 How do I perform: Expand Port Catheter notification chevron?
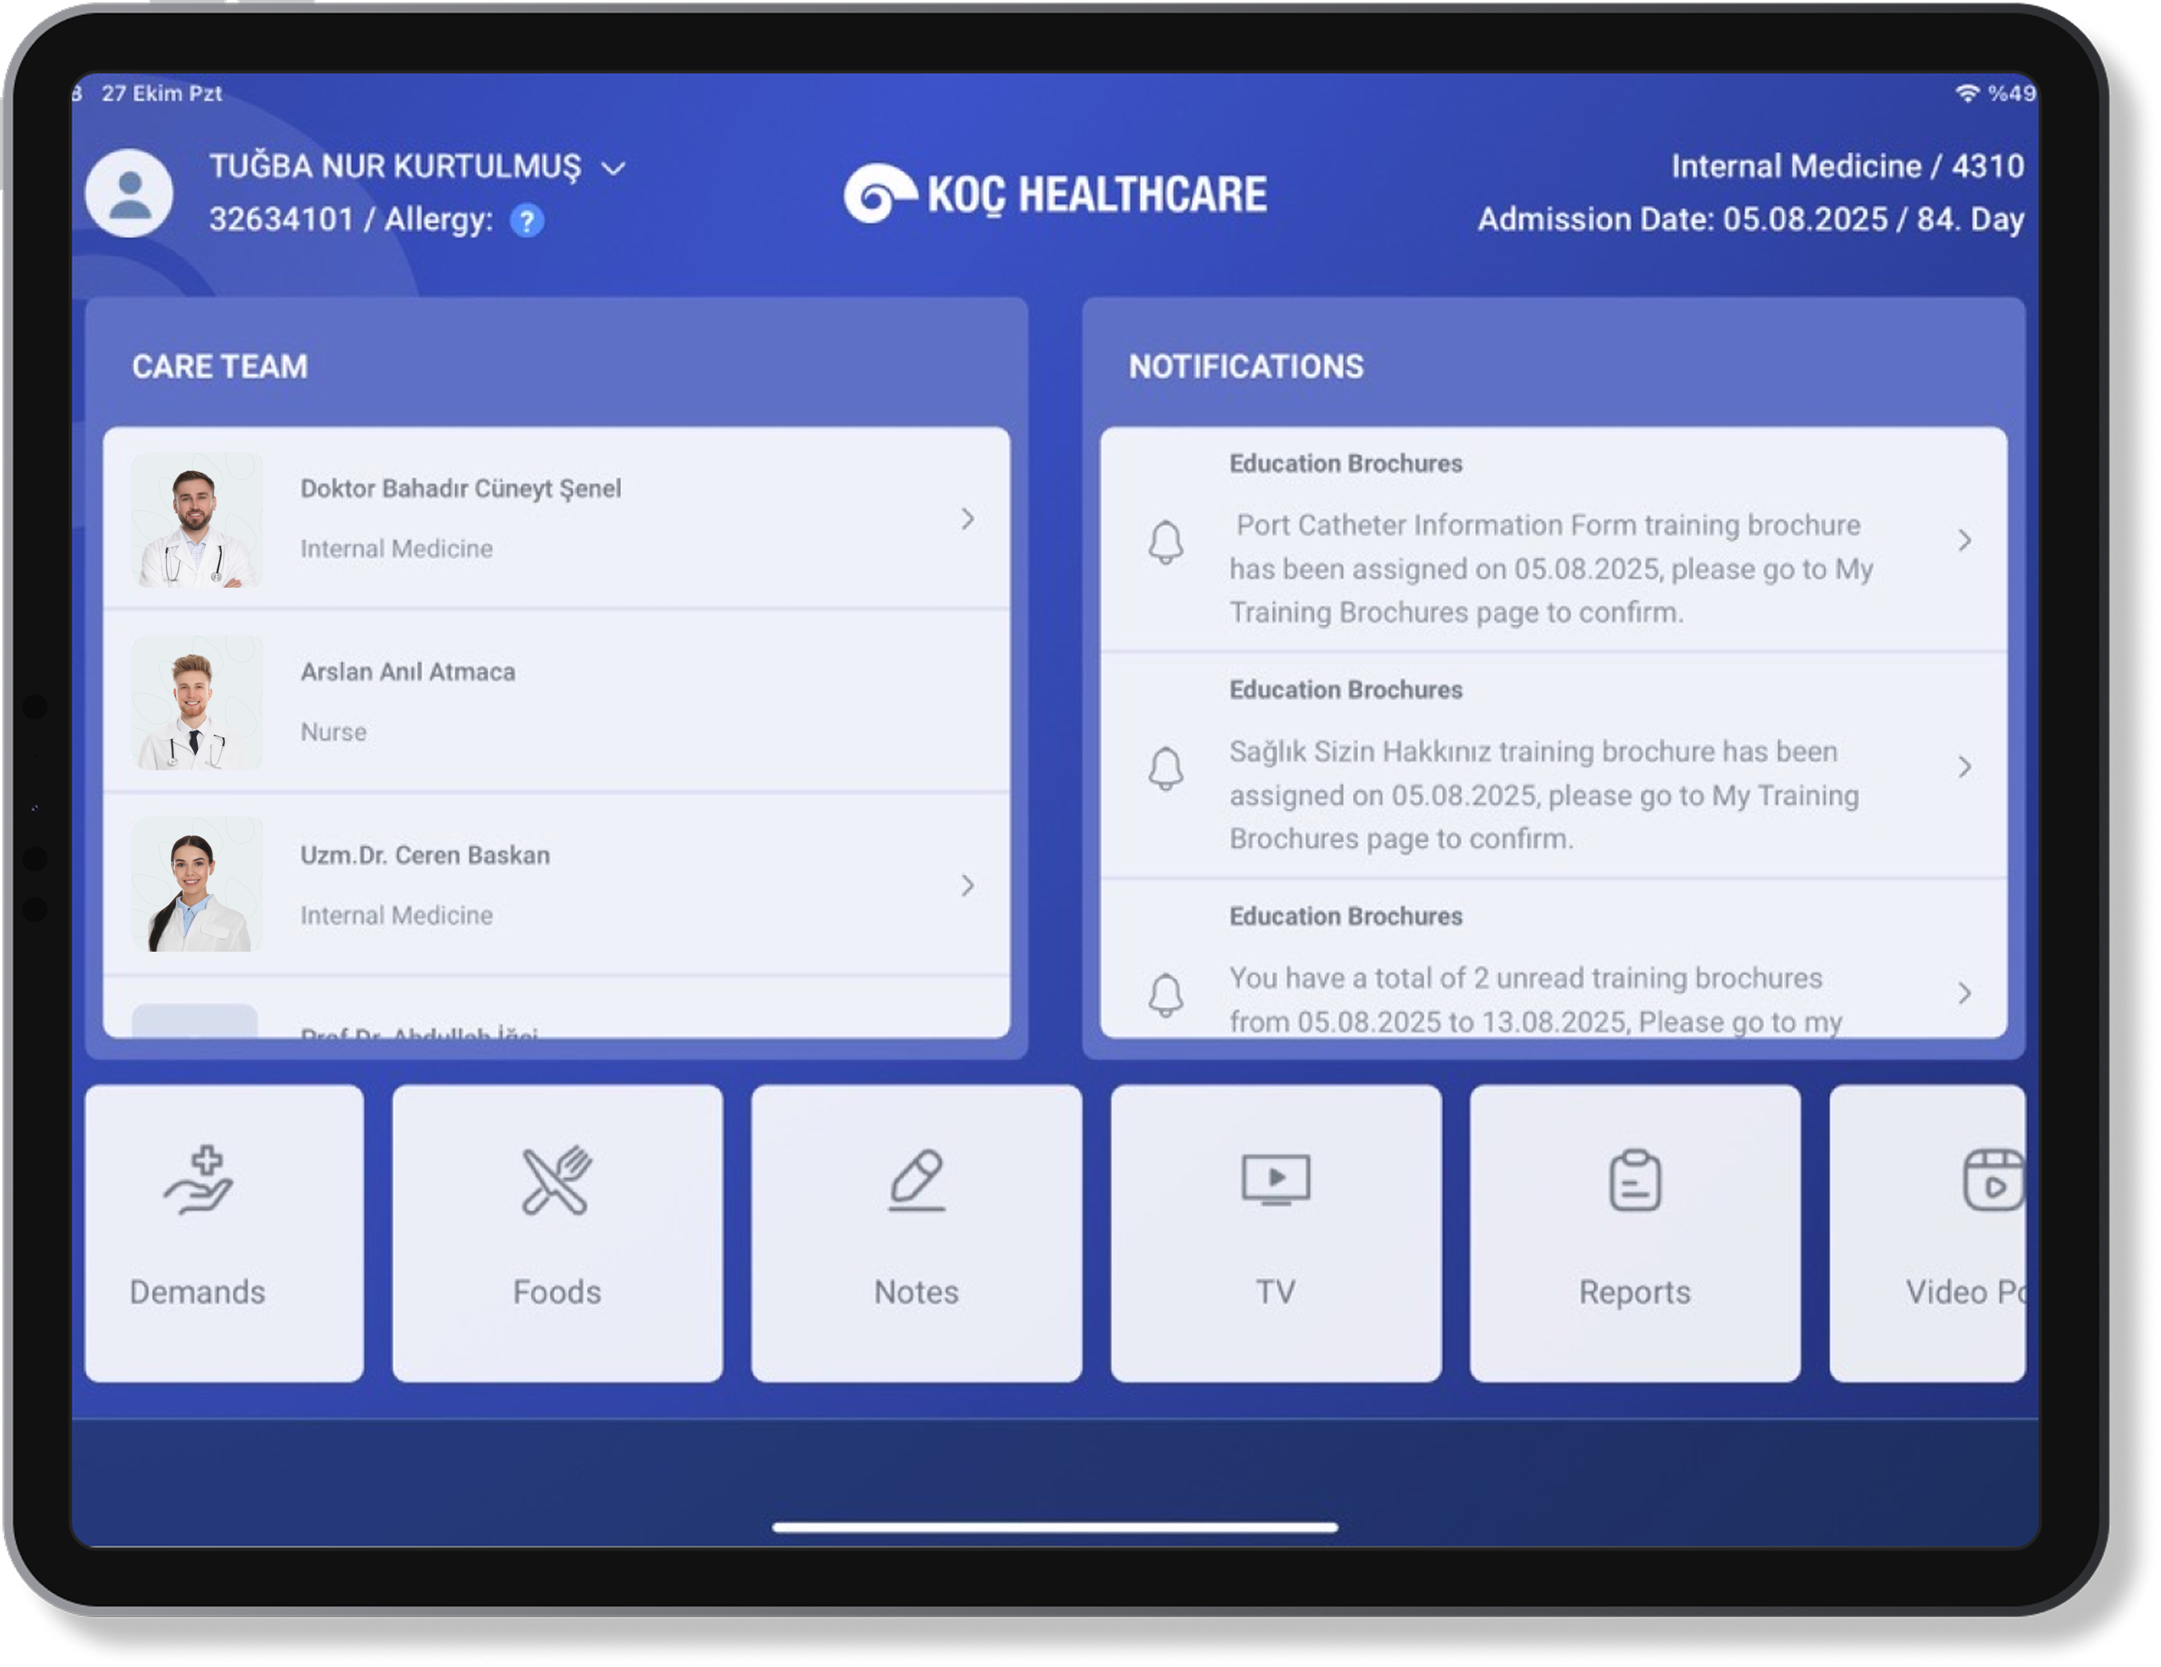[1964, 540]
